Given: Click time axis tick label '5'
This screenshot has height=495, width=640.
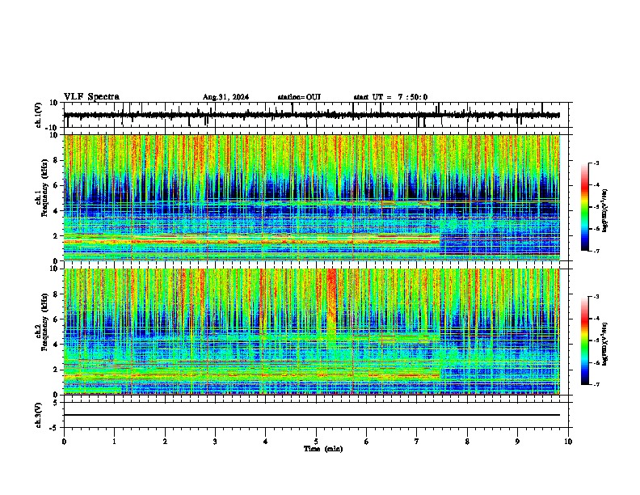Looking at the screenshot, I should pyautogui.click(x=316, y=442).
